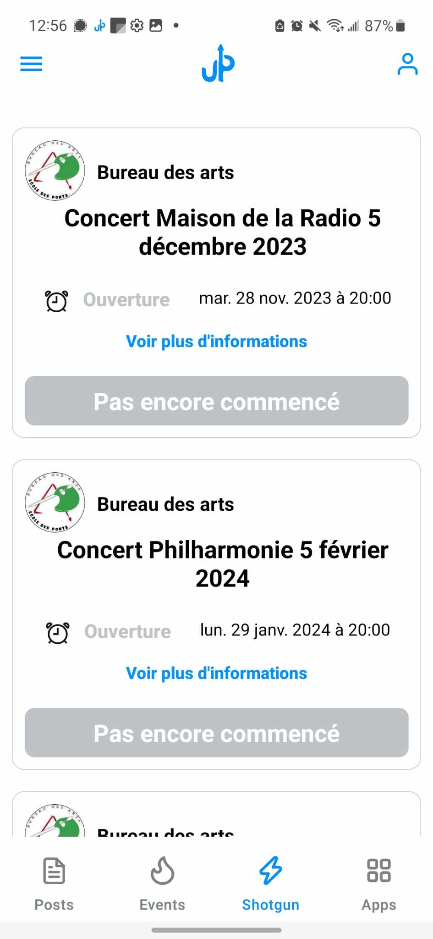Open the user profile icon
Viewport: 433px width, 939px height.
[x=407, y=64]
